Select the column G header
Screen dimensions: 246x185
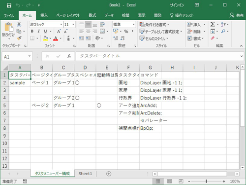coord(150,68)
